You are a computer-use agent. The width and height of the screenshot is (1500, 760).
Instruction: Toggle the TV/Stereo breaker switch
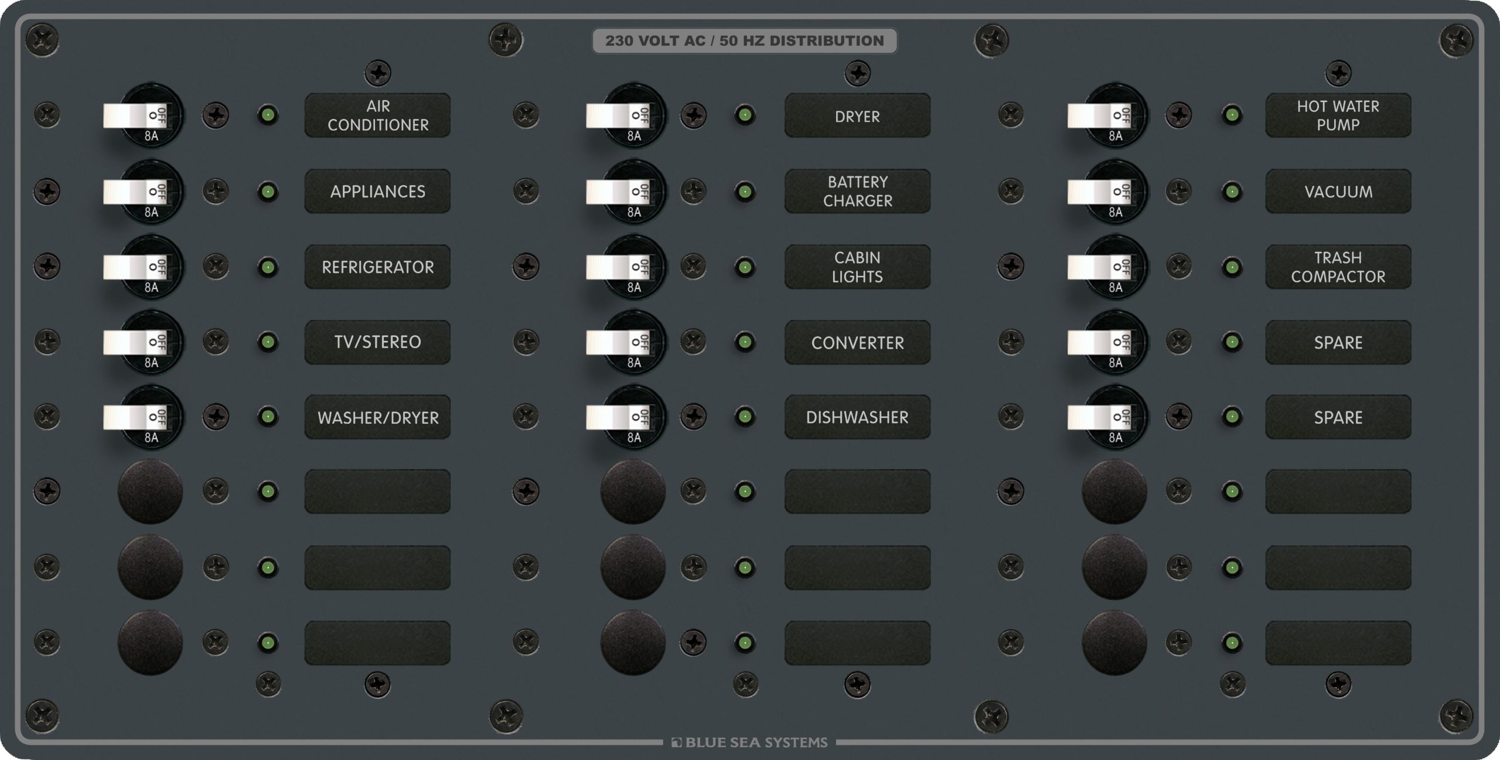pyautogui.click(x=135, y=342)
